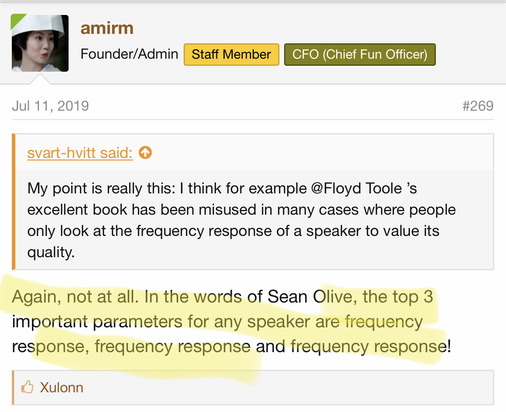Click the Founder/Admin user title
Screen dimensions: 506x412
click(x=129, y=54)
